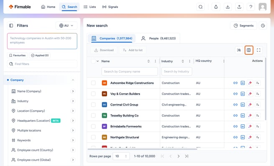
Task: Focus the AI search prompt box
Action: (42, 41)
